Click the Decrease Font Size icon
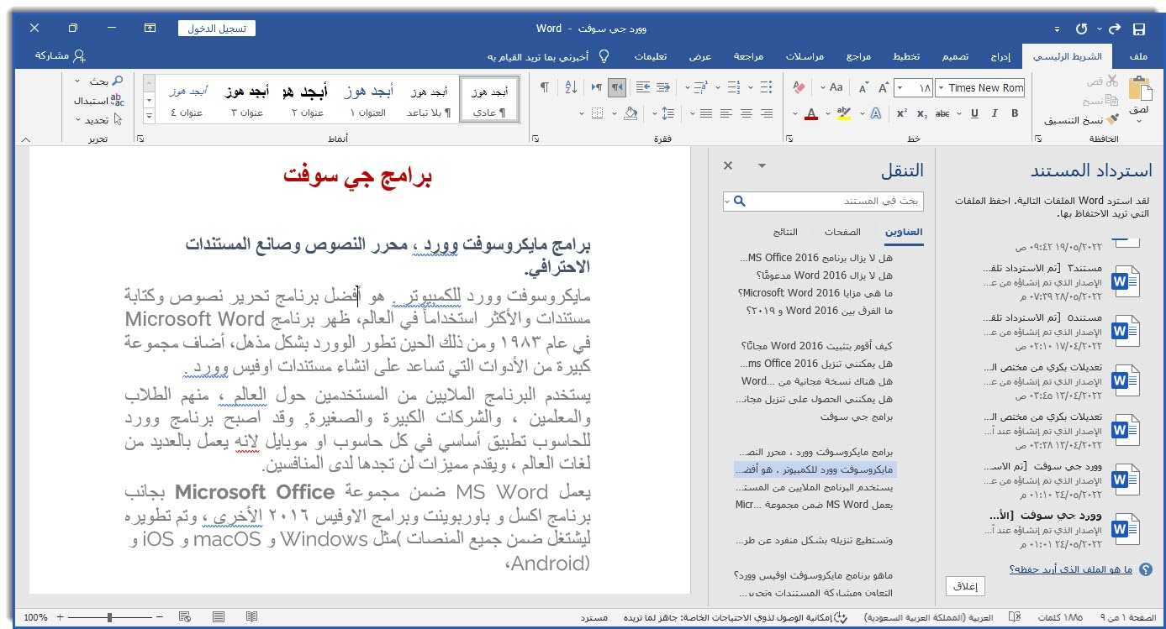The width and height of the screenshot is (1166, 629). pos(863,87)
